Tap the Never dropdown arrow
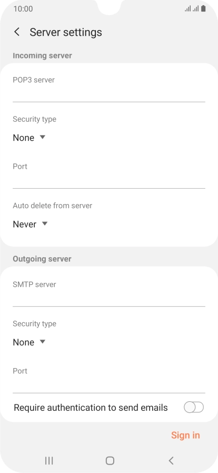The image size is (218, 473). [x=45, y=224]
